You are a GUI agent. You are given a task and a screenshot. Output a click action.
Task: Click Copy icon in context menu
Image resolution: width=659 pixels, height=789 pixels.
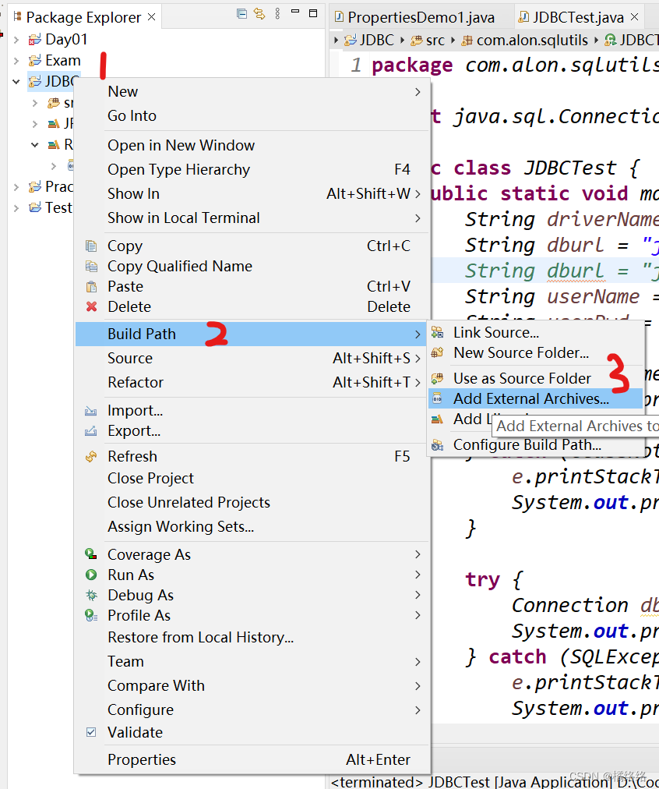pos(91,246)
